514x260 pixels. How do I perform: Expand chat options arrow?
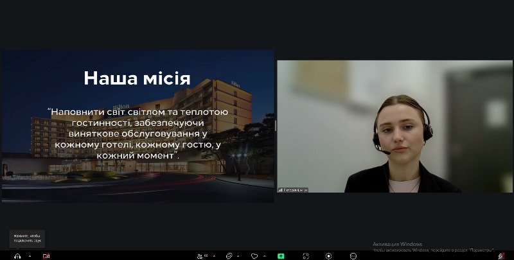tap(238, 256)
